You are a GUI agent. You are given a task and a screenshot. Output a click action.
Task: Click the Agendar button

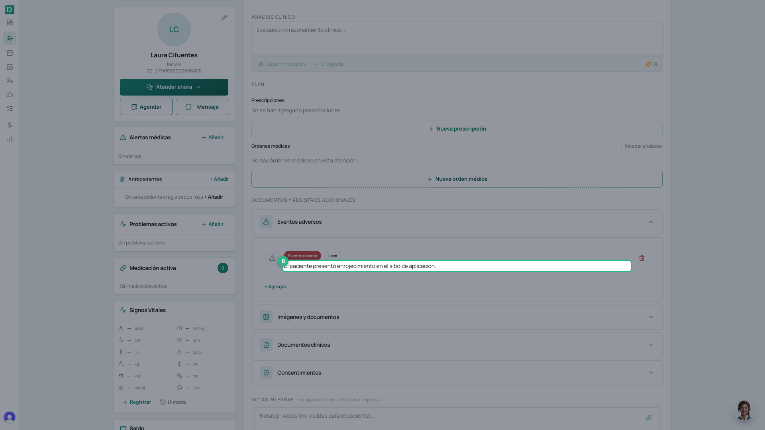click(146, 107)
